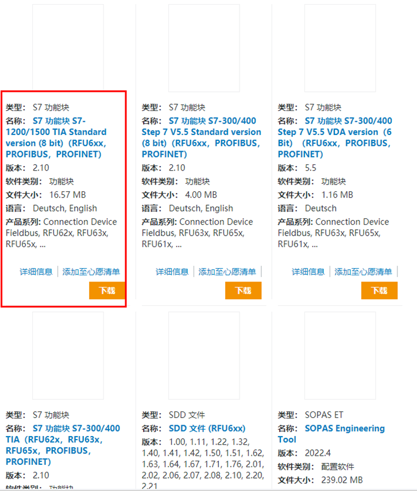Viewport: 417px width, 493px height.
Task: Click thumbnail of S7-1200/1500 TIA Standard card
Action: pos(68,48)
